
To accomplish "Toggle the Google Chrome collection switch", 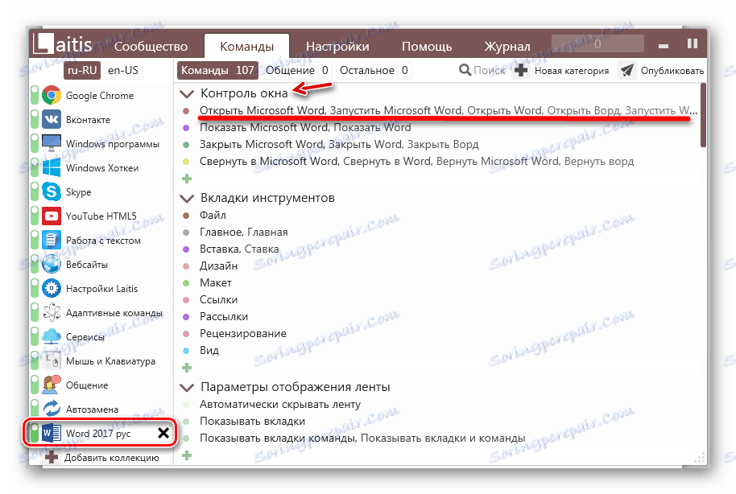I will [35, 95].
